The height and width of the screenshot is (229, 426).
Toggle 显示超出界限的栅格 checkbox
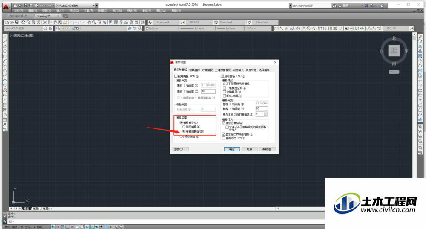coord(224,134)
